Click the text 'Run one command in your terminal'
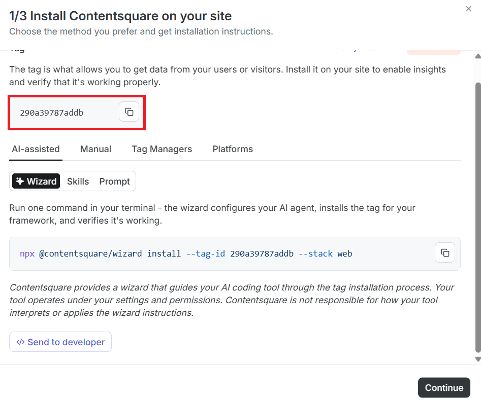The width and height of the screenshot is (481, 400). (x=212, y=214)
